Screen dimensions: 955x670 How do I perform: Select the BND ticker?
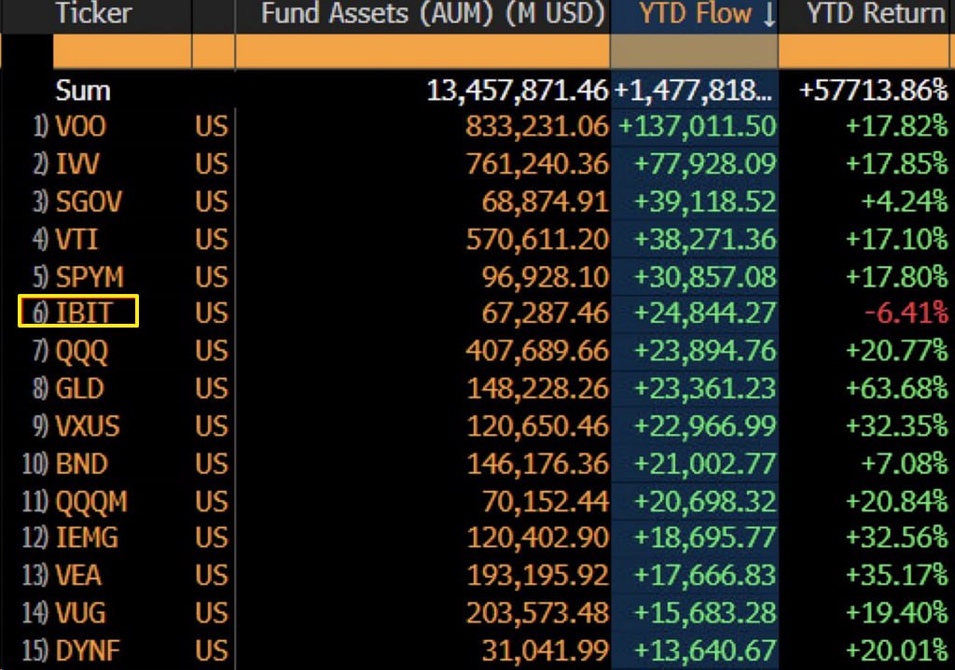pos(82,464)
